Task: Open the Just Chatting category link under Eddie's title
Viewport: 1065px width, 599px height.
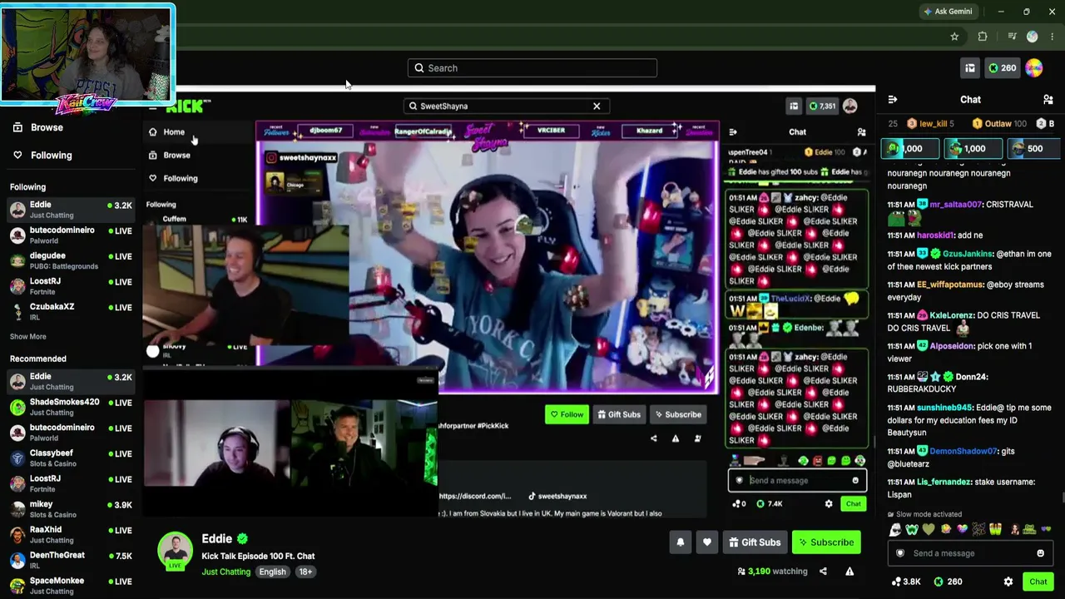Action: pyautogui.click(x=225, y=572)
